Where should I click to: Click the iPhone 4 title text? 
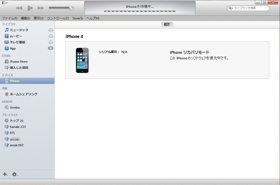74,36
